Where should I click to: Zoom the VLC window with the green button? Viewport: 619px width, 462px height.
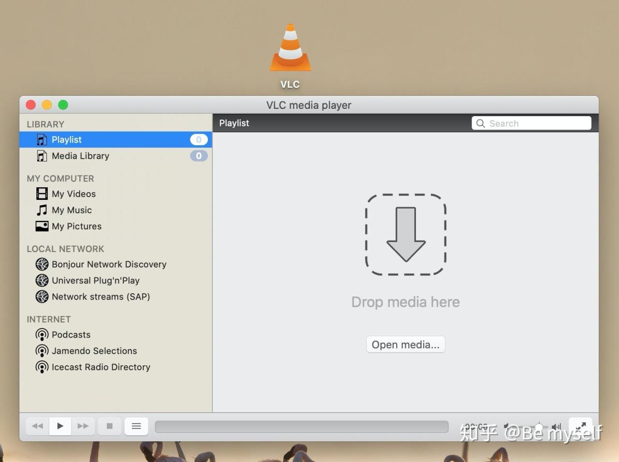pos(63,105)
